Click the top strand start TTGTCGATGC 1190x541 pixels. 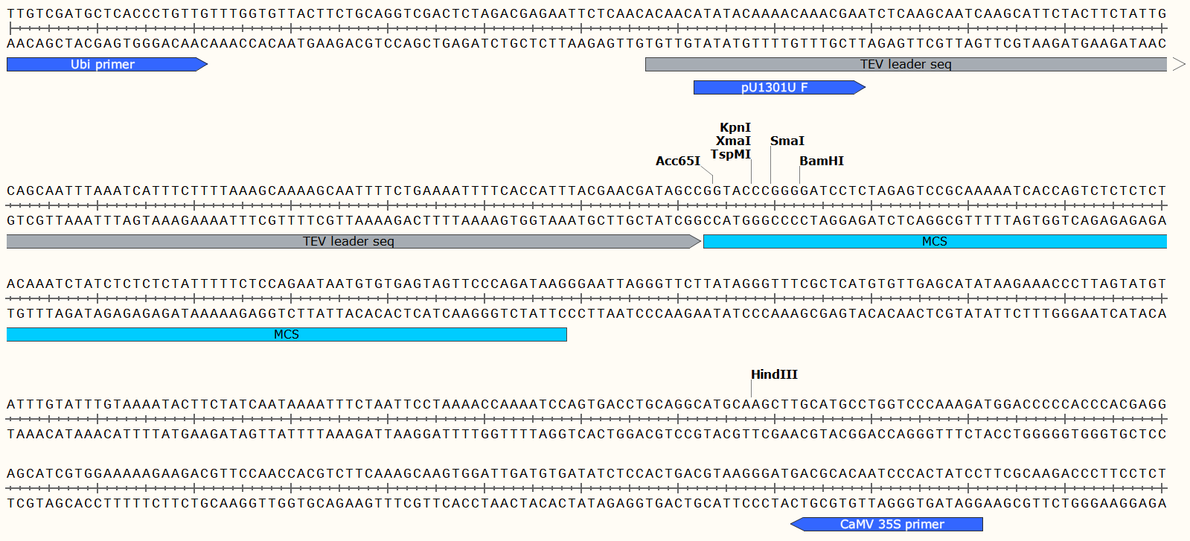point(55,13)
